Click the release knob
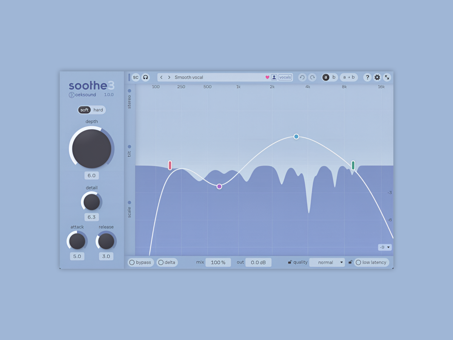The height and width of the screenshot is (340, 453). click(106, 241)
